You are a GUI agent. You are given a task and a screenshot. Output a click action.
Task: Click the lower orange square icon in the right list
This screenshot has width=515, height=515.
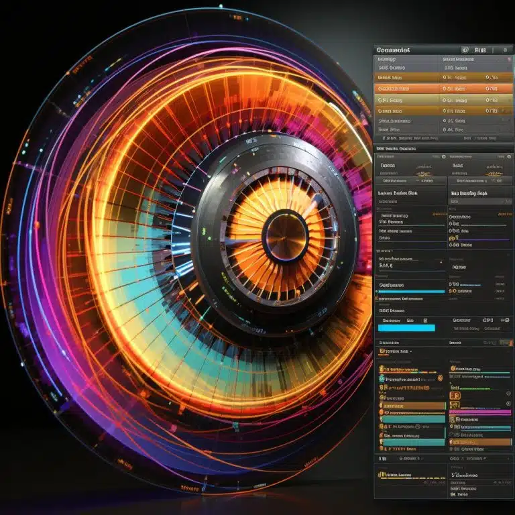tap(455, 404)
